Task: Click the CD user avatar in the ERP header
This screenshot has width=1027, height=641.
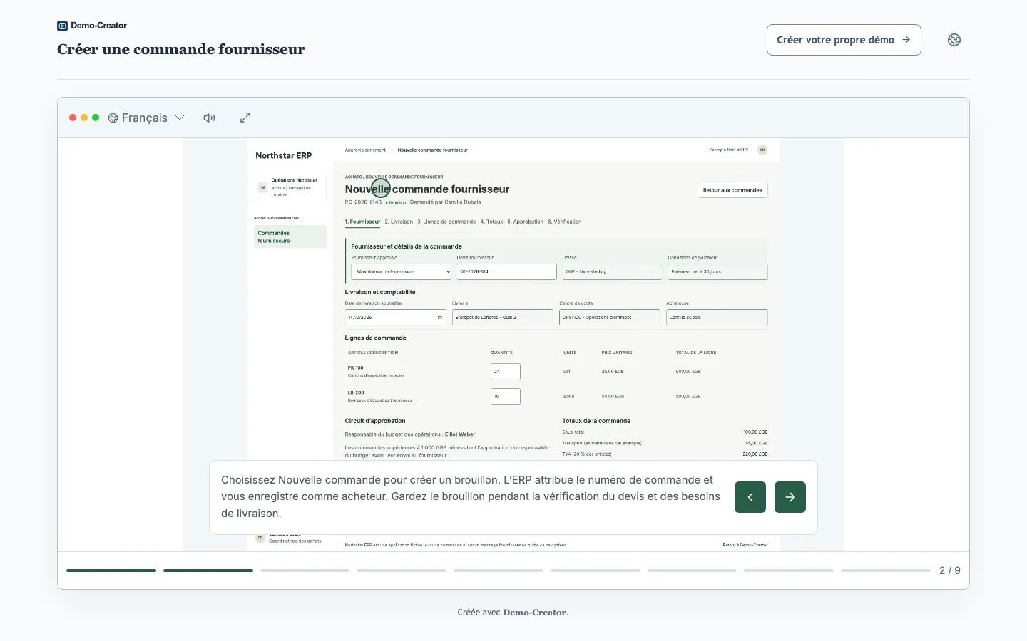Action: [762, 150]
